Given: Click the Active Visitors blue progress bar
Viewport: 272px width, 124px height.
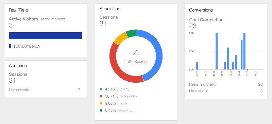Looking at the screenshot, I should click(46, 36).
